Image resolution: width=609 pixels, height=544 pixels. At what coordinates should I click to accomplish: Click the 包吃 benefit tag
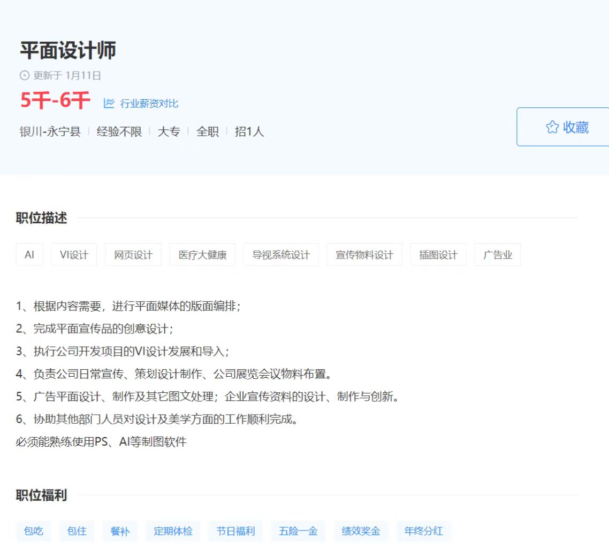click(33, 531)
